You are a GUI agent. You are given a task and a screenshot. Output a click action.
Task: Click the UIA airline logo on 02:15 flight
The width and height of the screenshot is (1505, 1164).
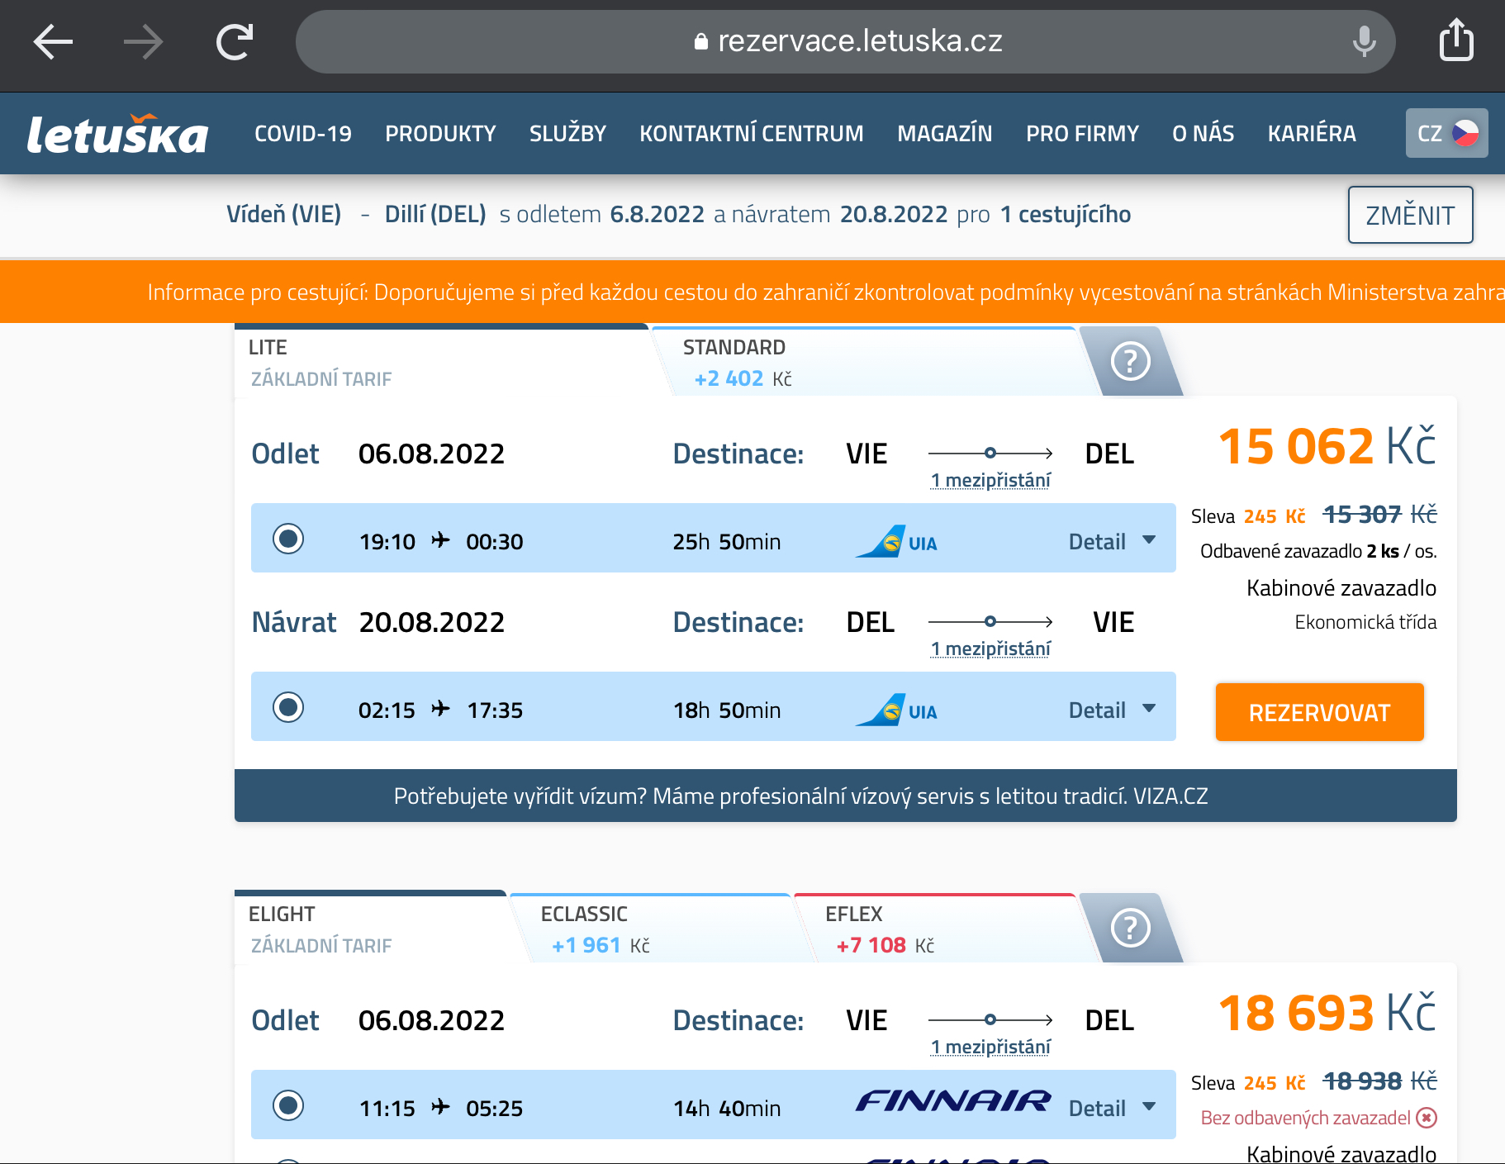click(x=896, y=710)
